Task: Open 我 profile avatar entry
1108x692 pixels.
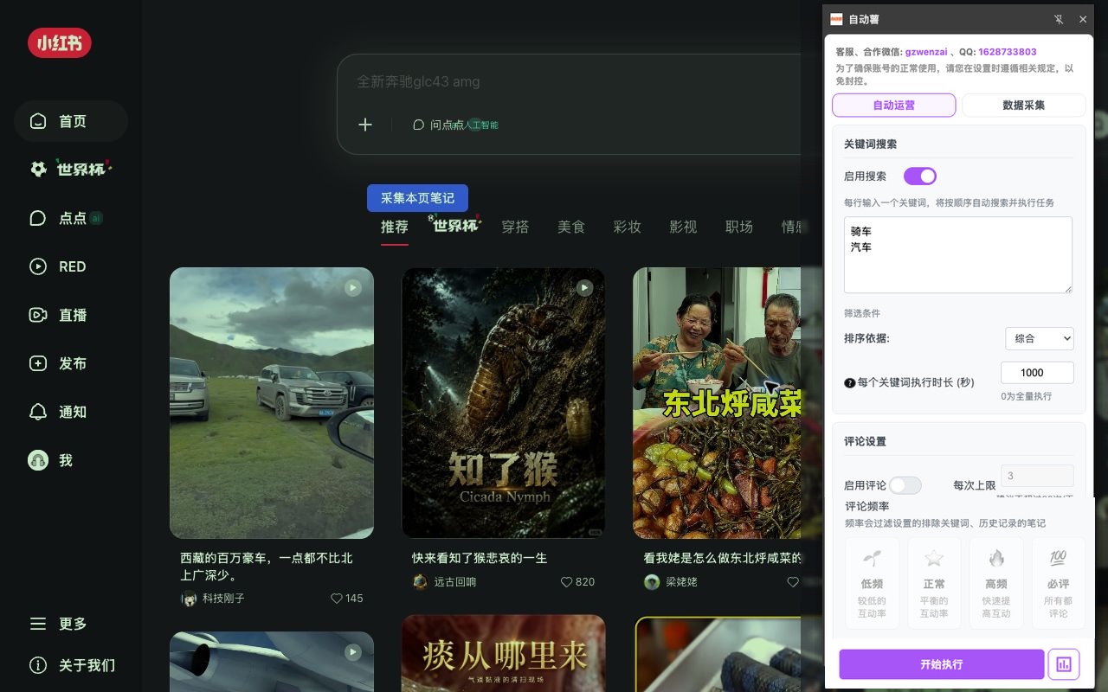Action: pyautogui.click(x=71, y=460)
